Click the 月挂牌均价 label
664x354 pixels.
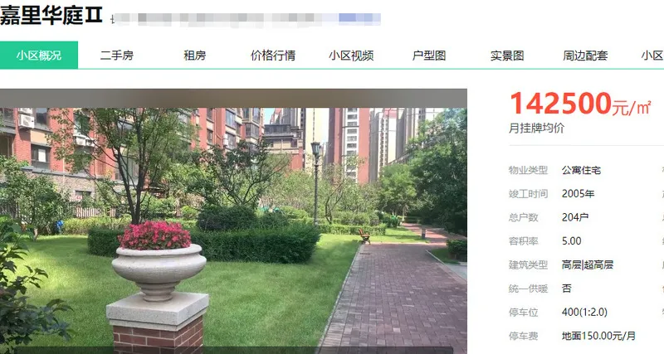click(x=536, y=129)
